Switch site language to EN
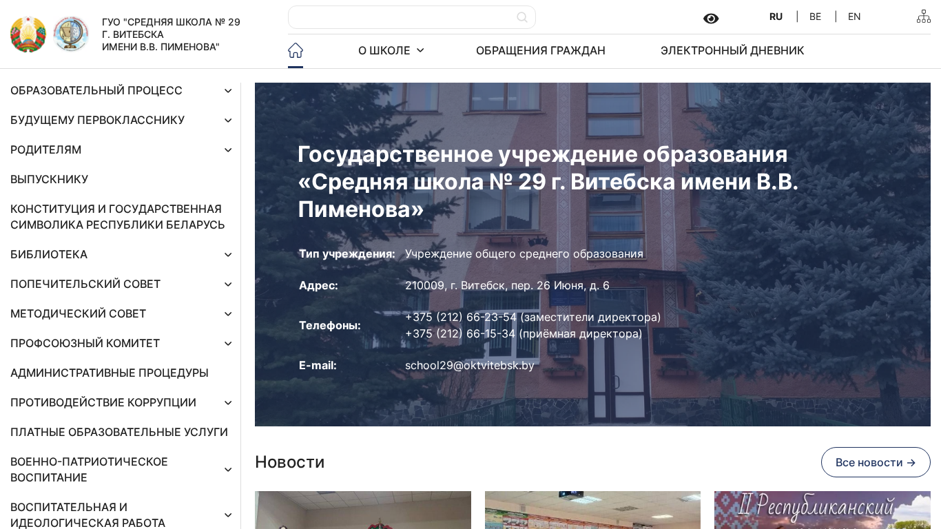Viewport: 941px width, 529px height. [x=854, y=17]
